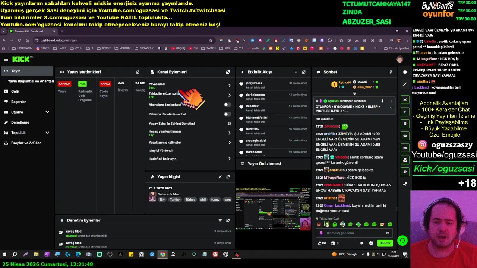Open the Etkinlik Akışı filter icon
The image size is (477, 268).
[x=296, y=72]
